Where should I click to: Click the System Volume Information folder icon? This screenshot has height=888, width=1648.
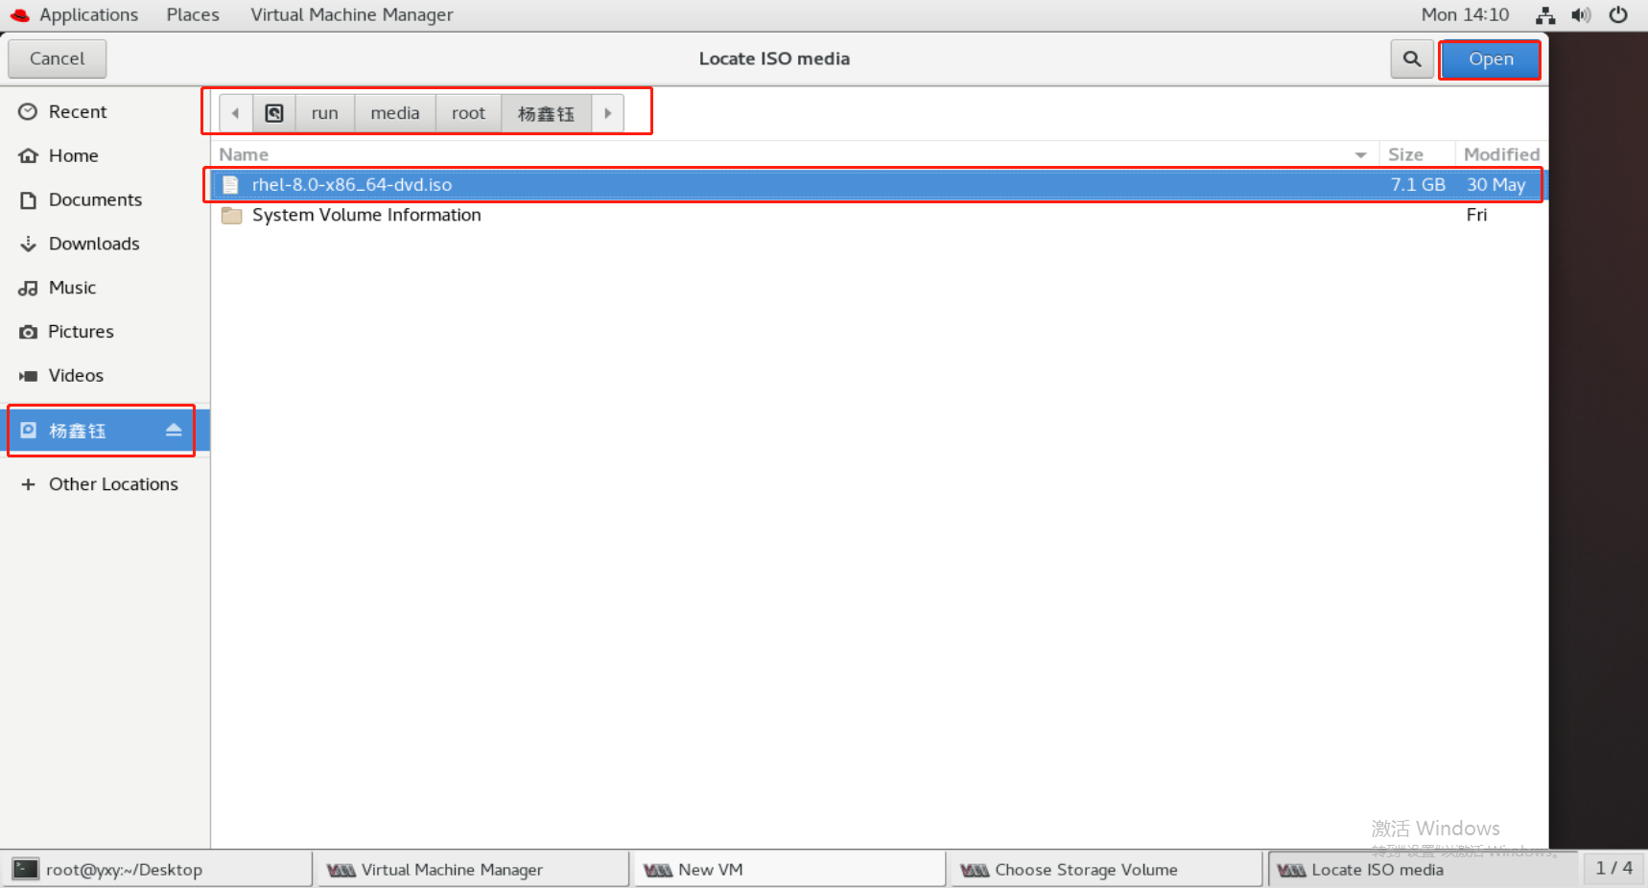coord(231,215)
